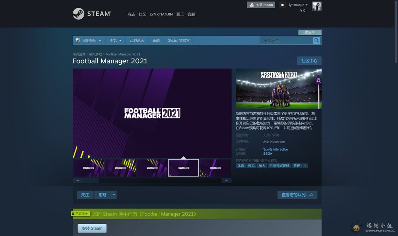
Task: Click the magnifier search icon
Action: [317, 40]
